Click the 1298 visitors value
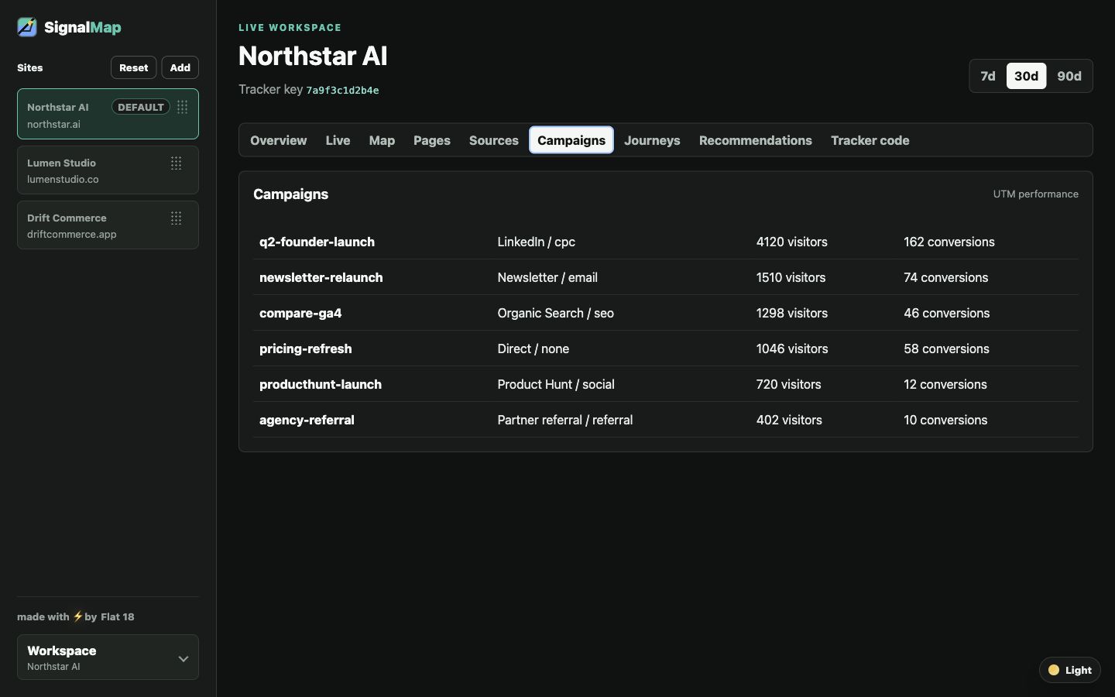This screenshot has width=1115, height=697. click(x=791, y=313)
